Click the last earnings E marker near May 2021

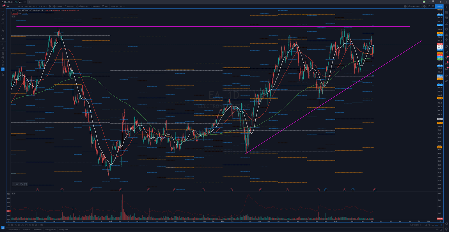[375, 190]
